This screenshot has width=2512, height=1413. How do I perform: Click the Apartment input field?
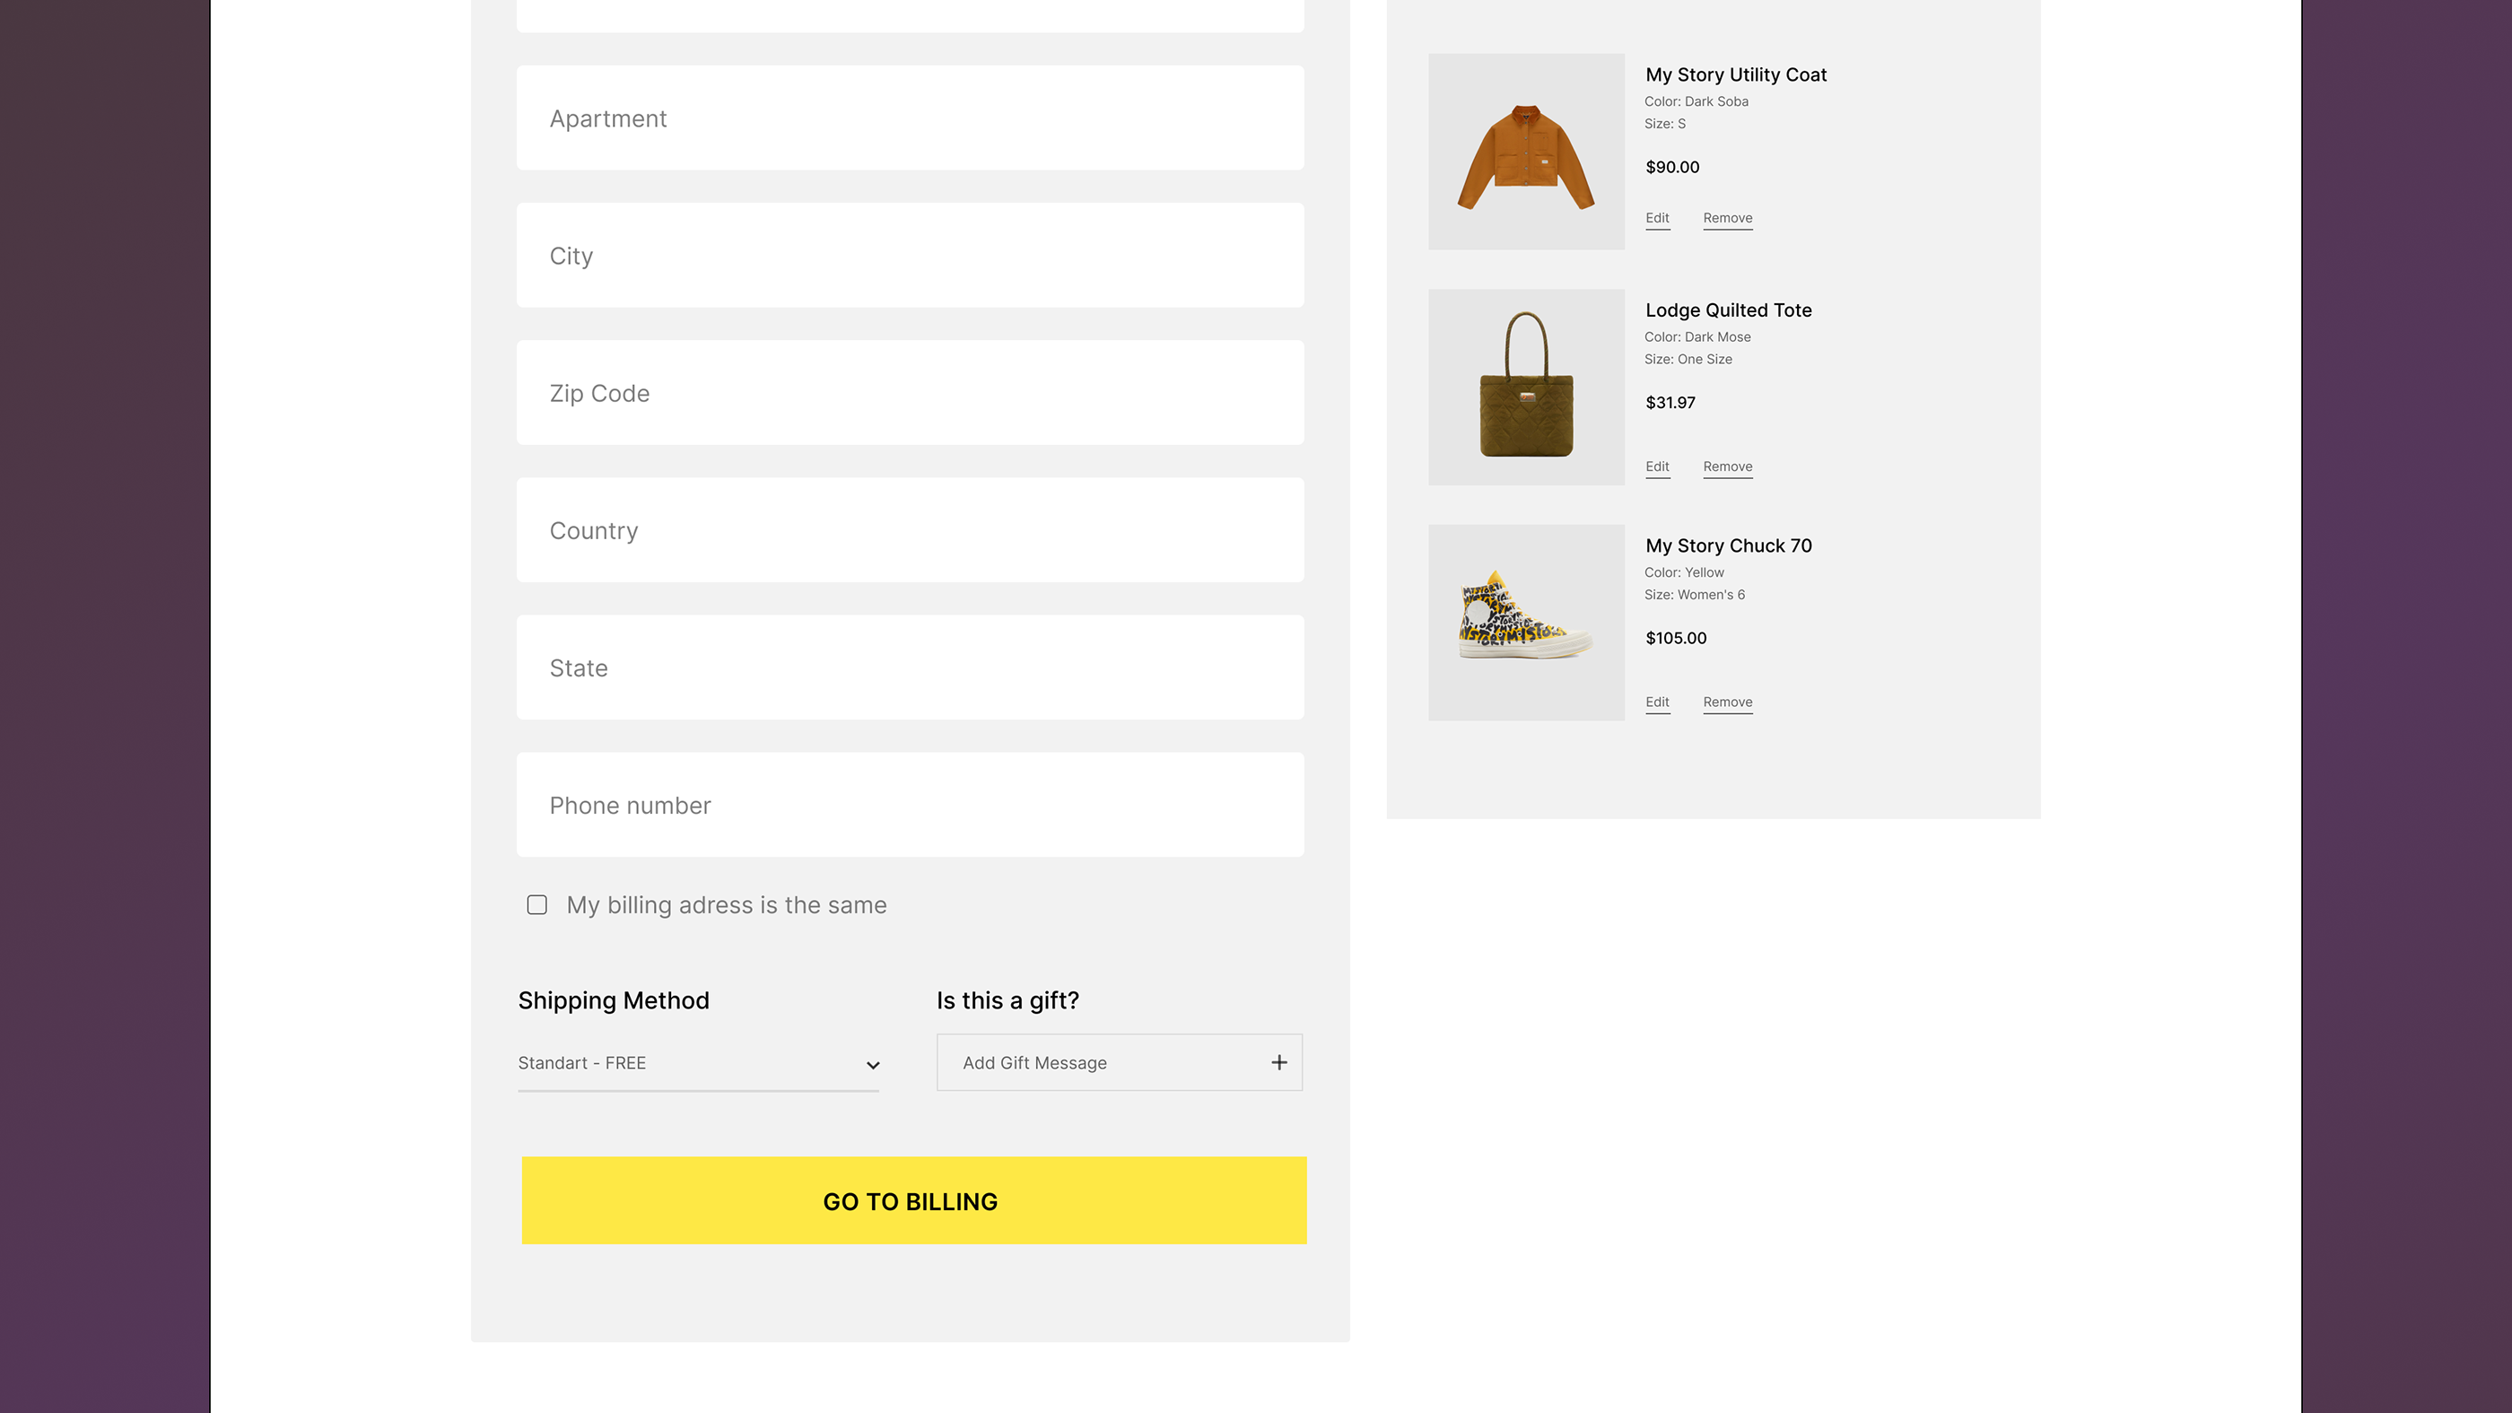(910, 119)
